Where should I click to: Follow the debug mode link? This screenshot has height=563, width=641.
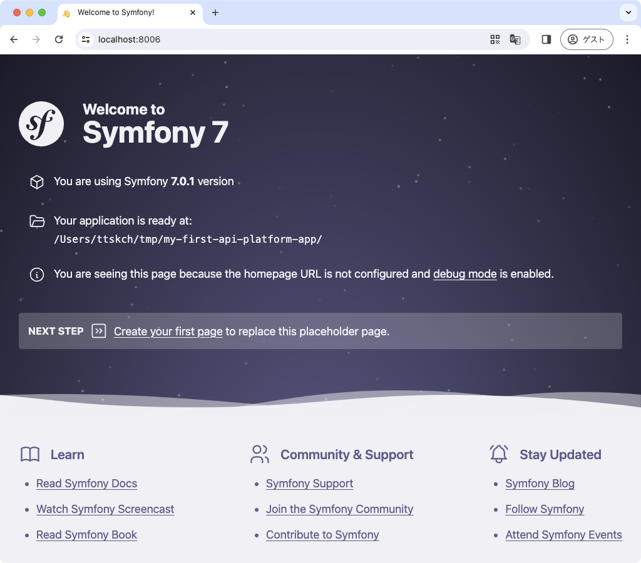point(464,274)
